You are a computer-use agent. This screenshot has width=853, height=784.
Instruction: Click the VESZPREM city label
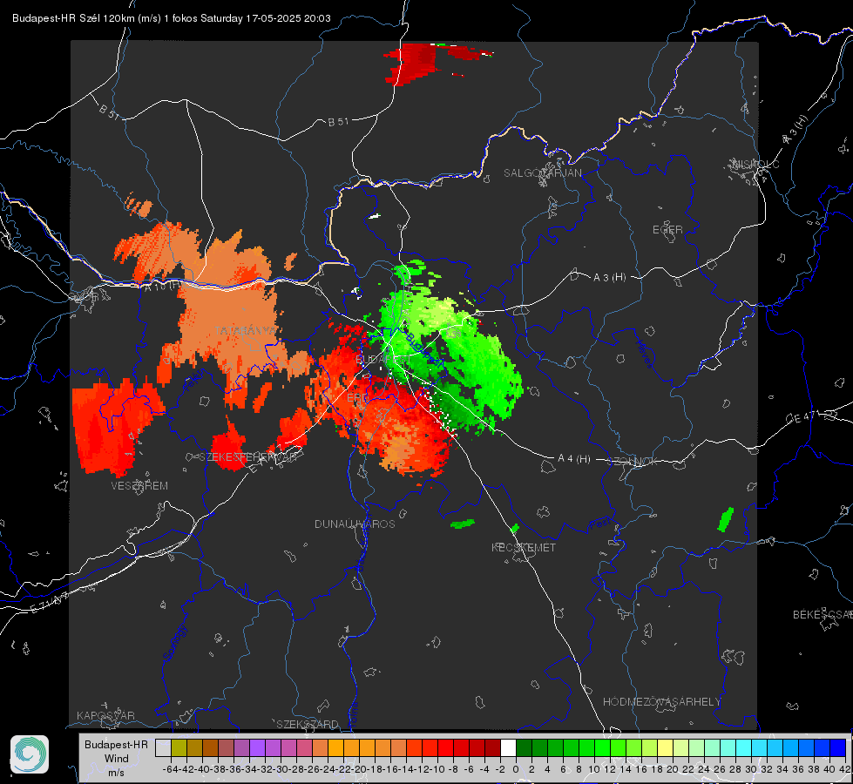139,485
